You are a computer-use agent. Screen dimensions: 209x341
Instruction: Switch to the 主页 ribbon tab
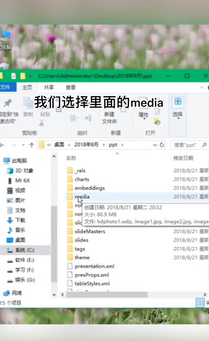pos(27,87)
